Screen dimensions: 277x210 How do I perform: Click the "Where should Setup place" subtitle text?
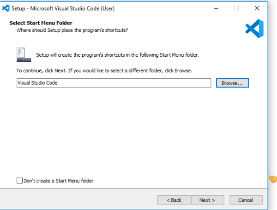(72, 30)
